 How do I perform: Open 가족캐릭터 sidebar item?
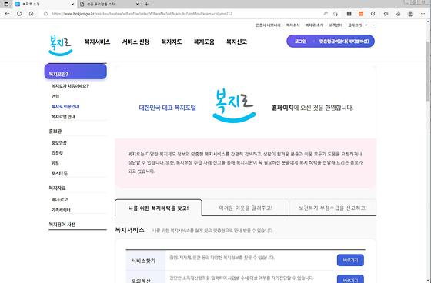tap(61, 210)
